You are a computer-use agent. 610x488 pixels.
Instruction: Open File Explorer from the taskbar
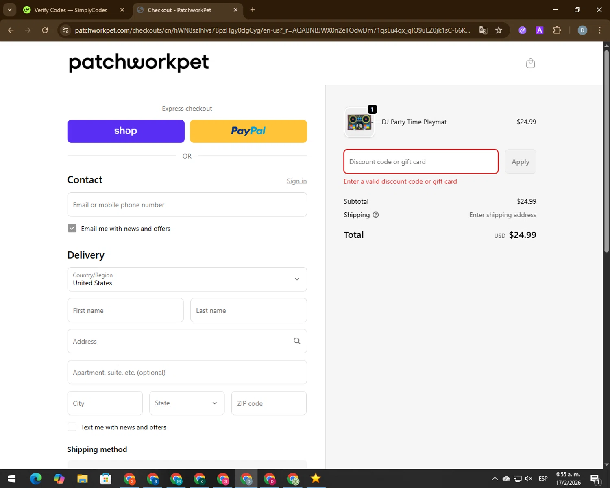click(x=83, y=479)
